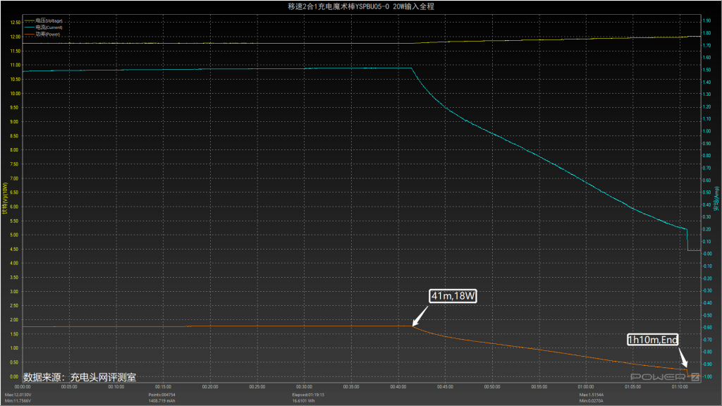
Task: Click the 10.00 label on left axis
Action: point(16,94)
